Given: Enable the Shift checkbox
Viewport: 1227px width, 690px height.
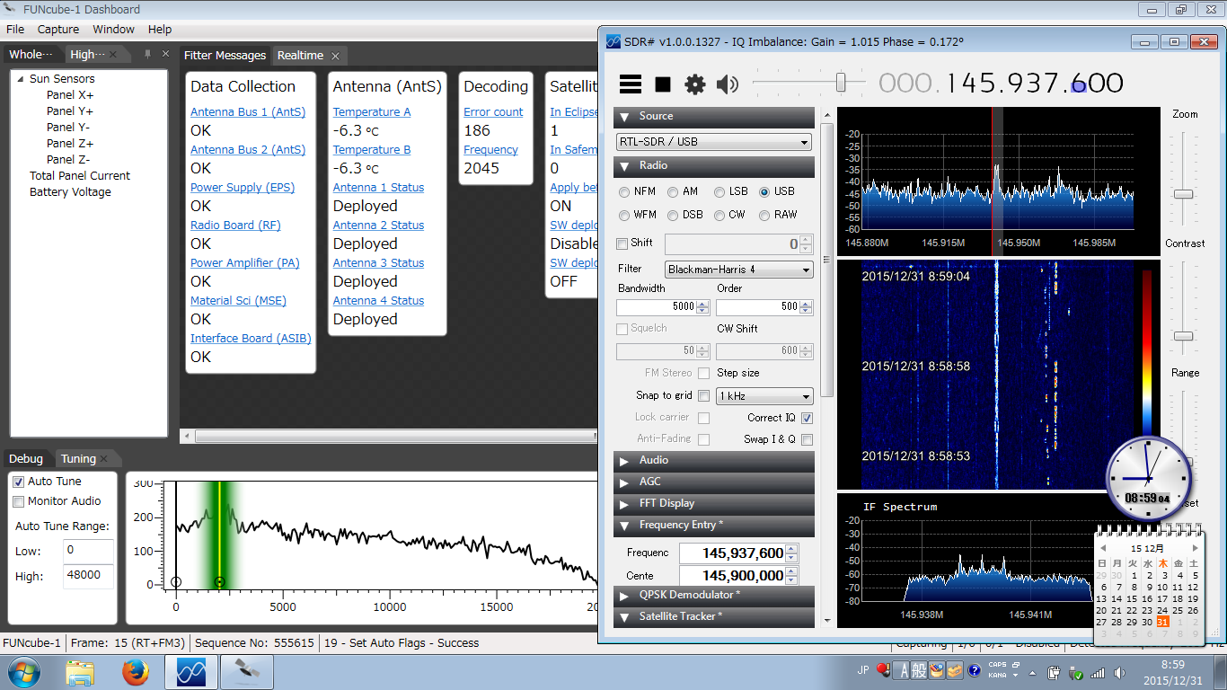Looking at the screenshot, I should coord(622,243).
